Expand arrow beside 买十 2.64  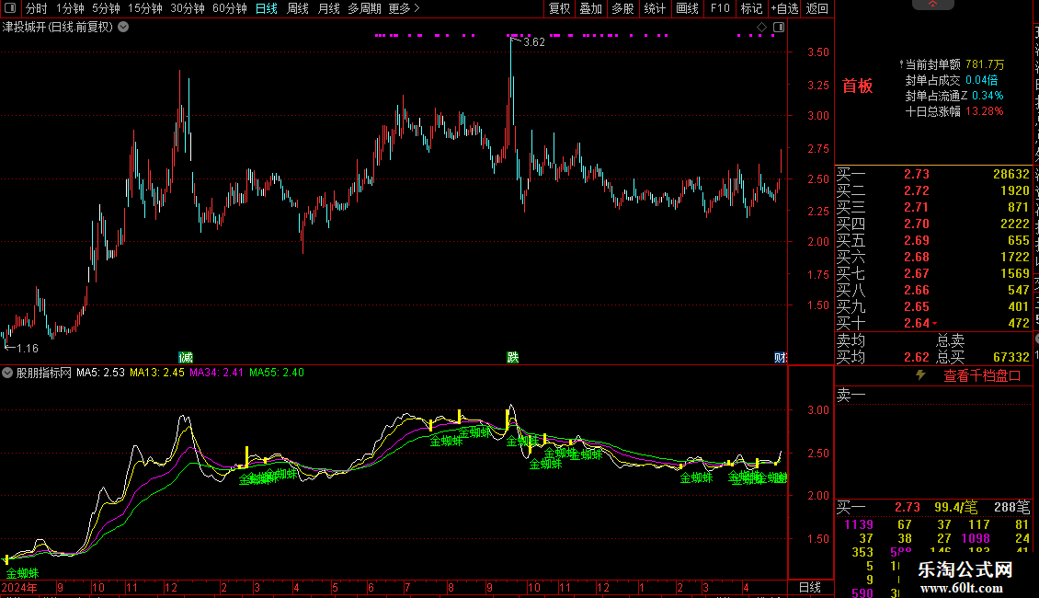(x=934, y=324)
